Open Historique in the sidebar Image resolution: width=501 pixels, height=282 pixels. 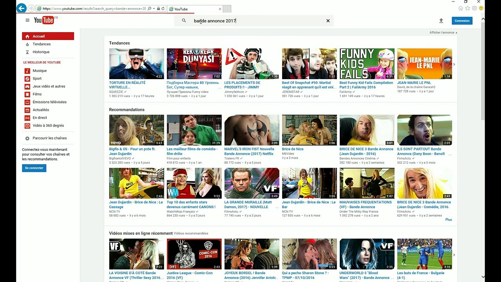[x=41, y=52]
